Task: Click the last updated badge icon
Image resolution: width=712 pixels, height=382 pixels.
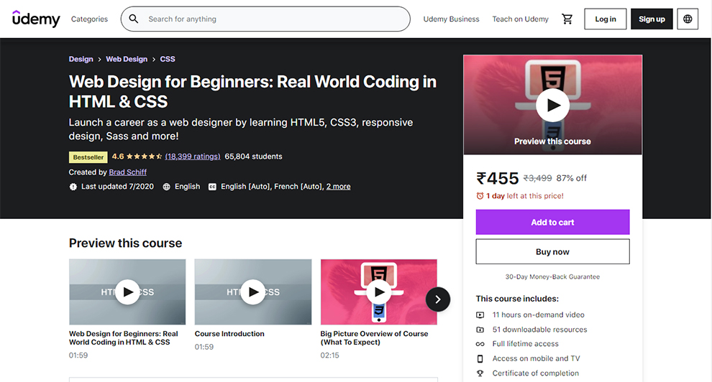Action: 73,187
